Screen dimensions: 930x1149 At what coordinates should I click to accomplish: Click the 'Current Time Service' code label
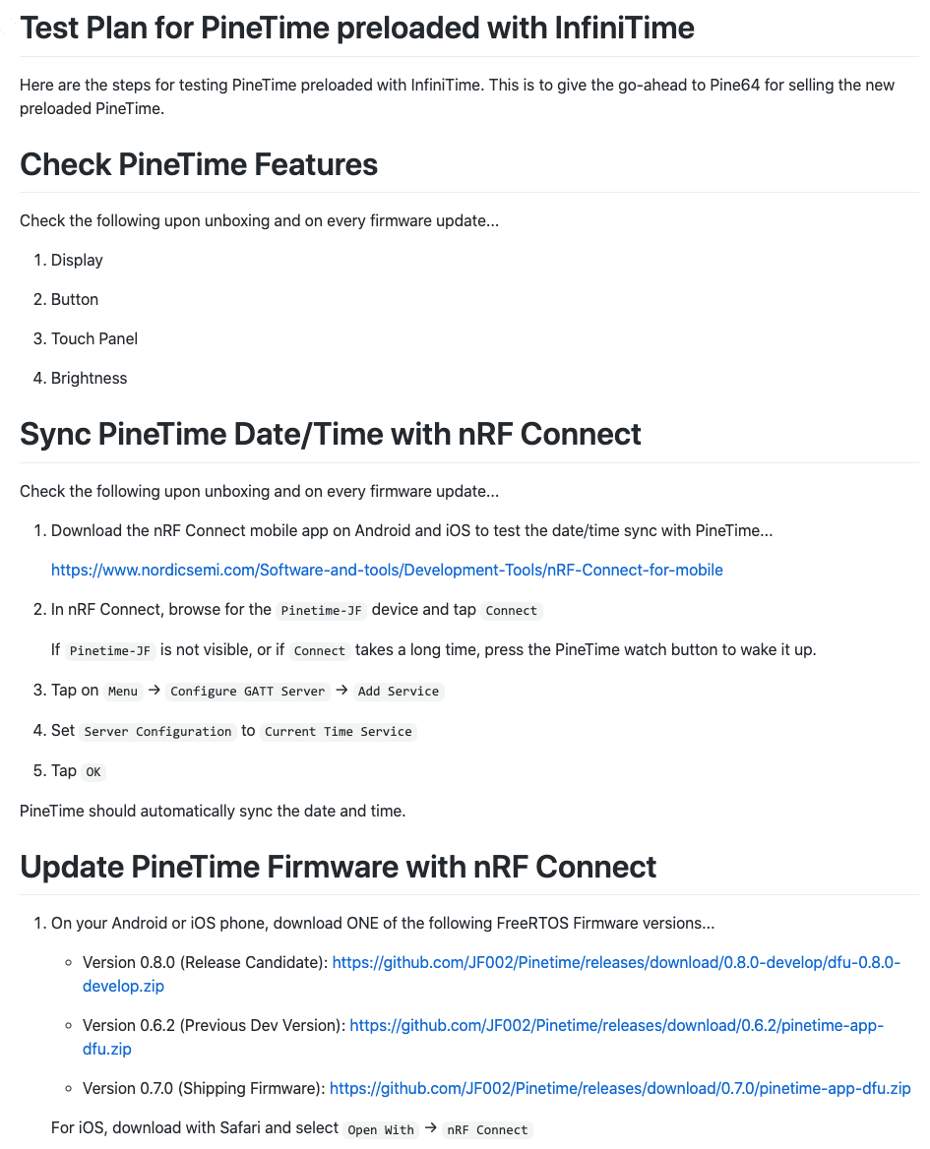coord(339,732)
